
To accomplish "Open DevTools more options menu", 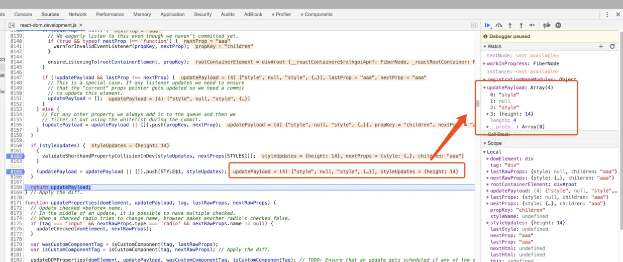I will pos(607,15).
